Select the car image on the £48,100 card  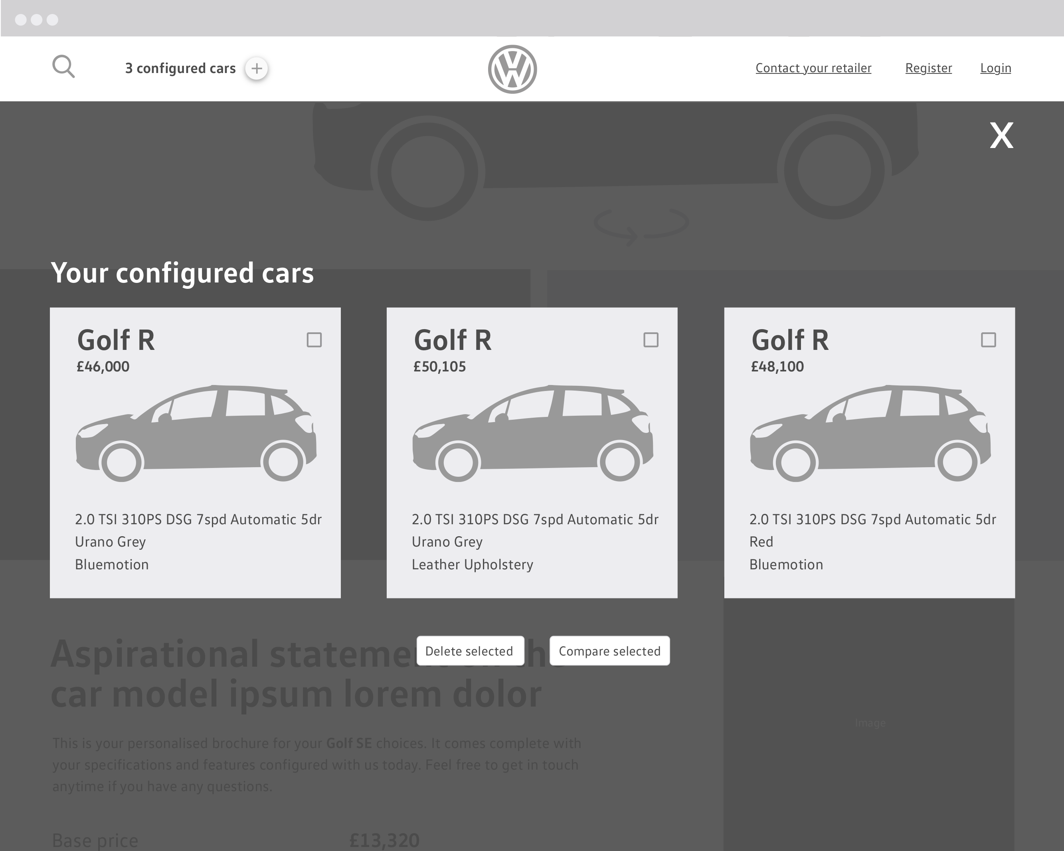click(x=870, y=433)
